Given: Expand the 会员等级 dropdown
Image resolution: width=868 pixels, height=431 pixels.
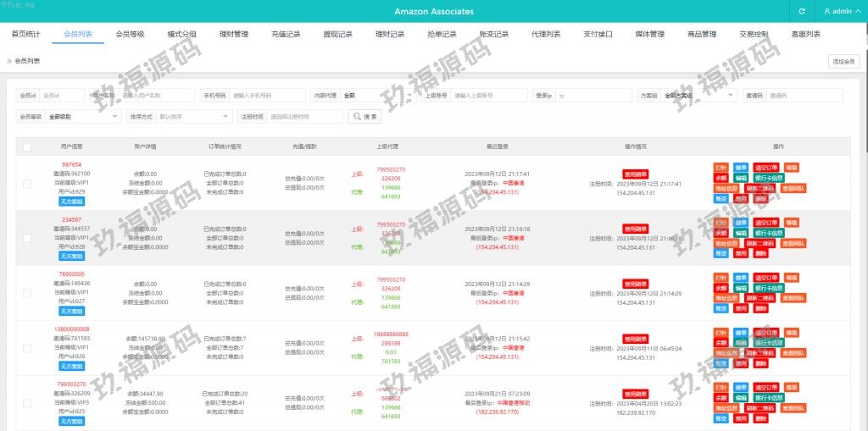Looking at the screenshot, I should pyautogui.click(x=83, y=117).
